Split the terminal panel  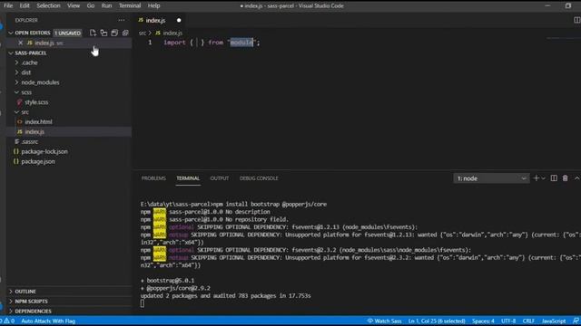point(554,178)
